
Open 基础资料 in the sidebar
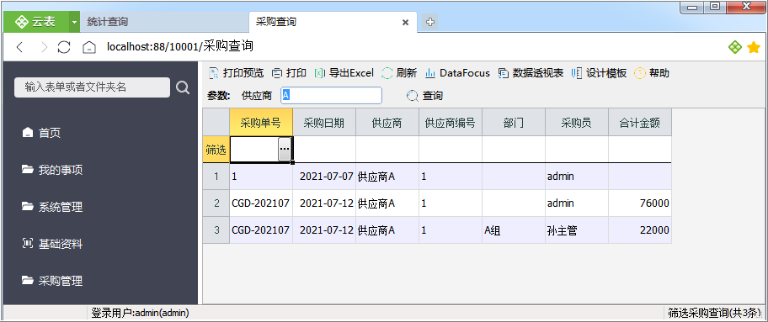pyautogui.click(x=52, y=244)
